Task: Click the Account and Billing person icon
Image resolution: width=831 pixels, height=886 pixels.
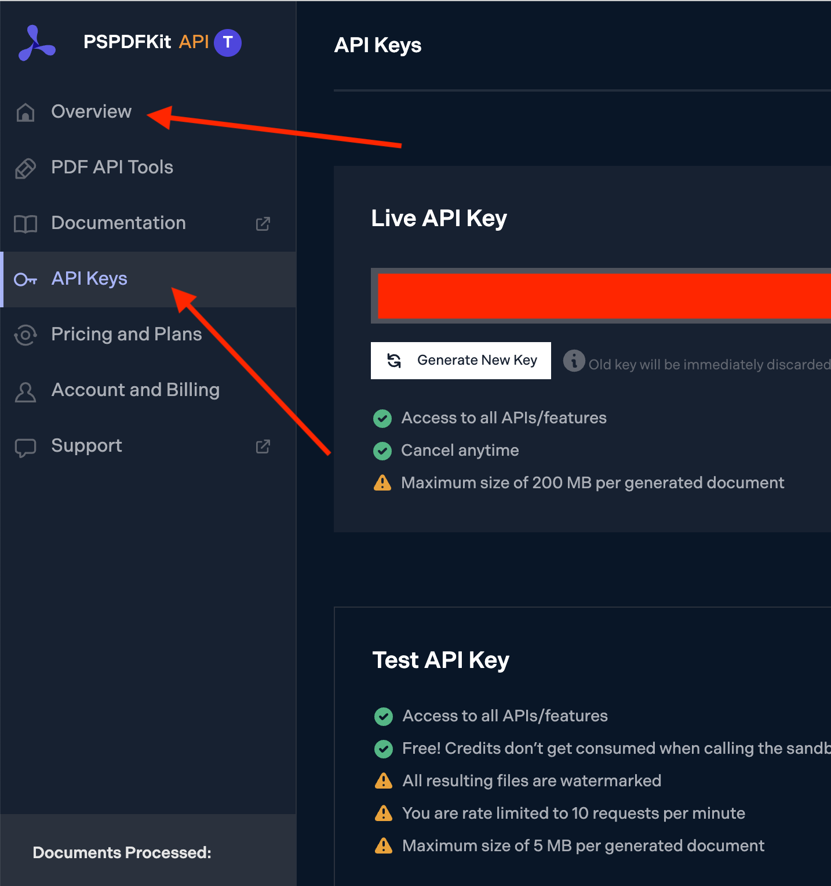Action: [x=25, y=391]
